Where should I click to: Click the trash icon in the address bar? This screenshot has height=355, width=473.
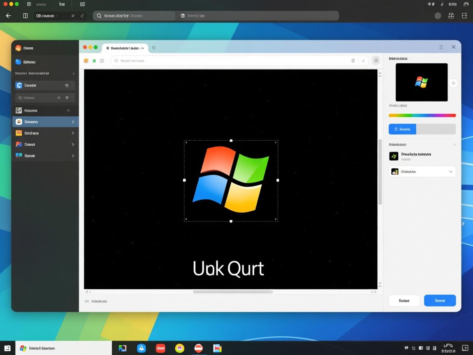point(353,60)
